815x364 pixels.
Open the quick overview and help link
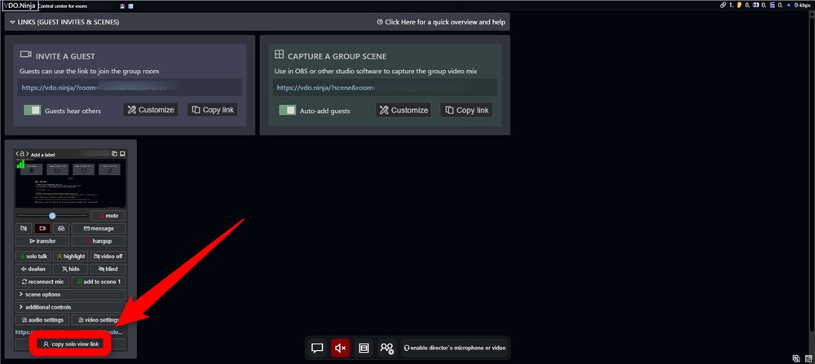[x=441, y=22]
